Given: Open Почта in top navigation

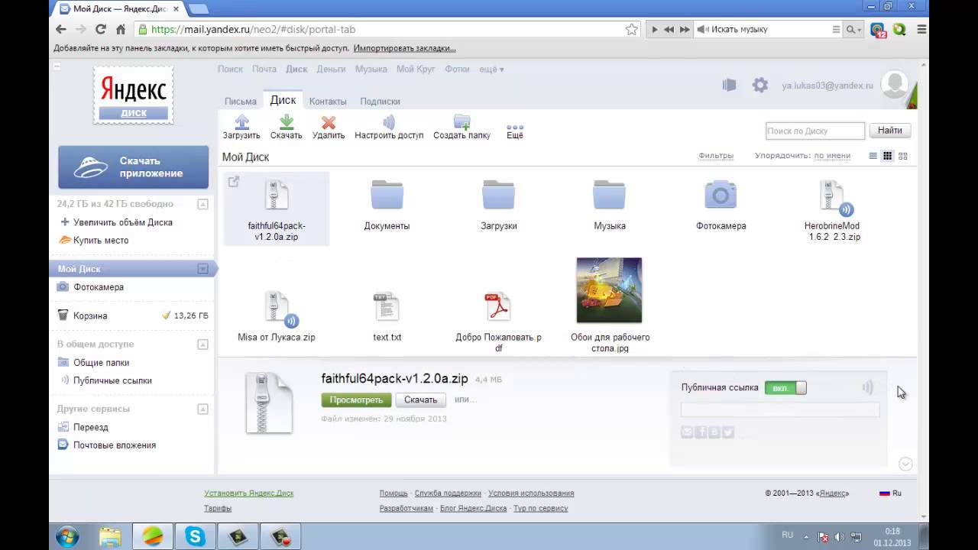Looking at the screenshot, I should [264, 69].
